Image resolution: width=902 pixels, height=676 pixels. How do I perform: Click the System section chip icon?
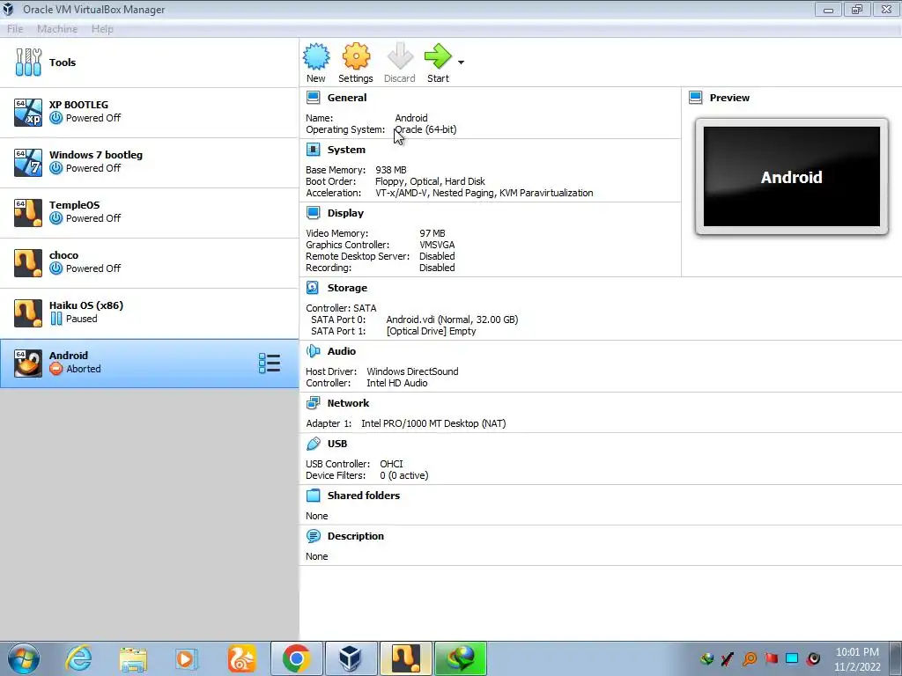click(313, 150)
